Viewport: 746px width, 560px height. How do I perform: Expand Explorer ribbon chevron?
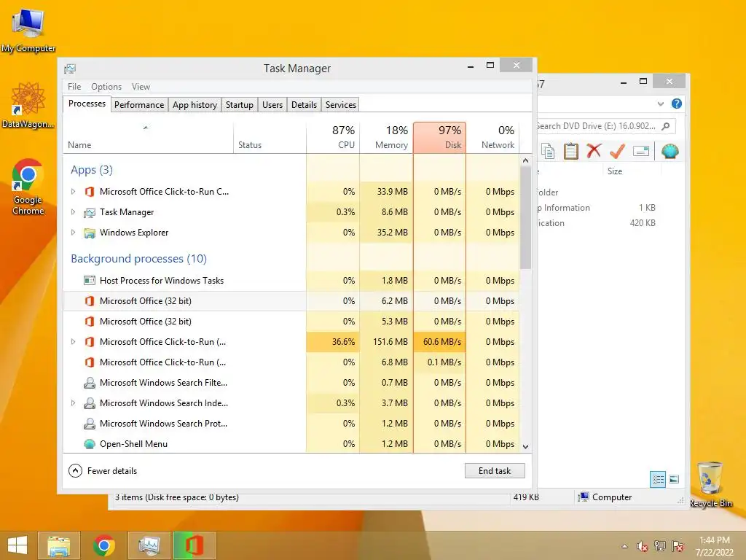coord(660,104)
